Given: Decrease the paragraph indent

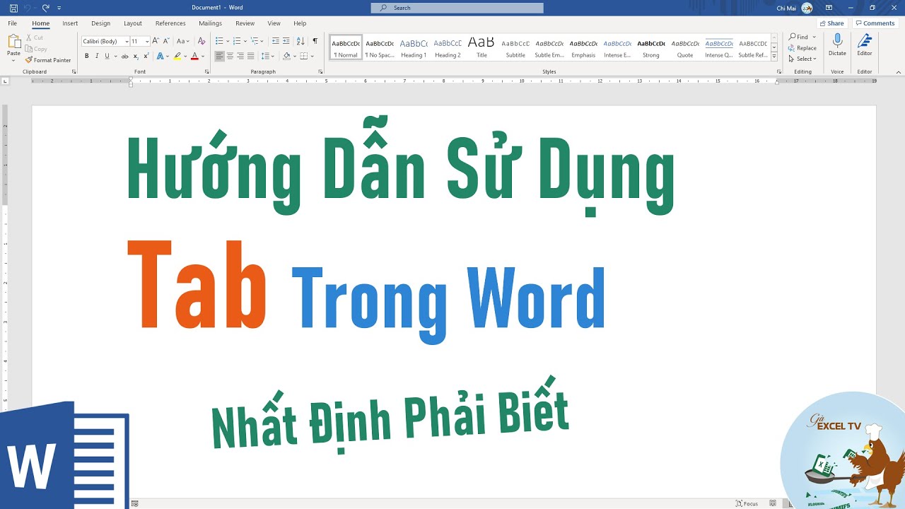Looking at the screenshot, I should tap(276, 41).
